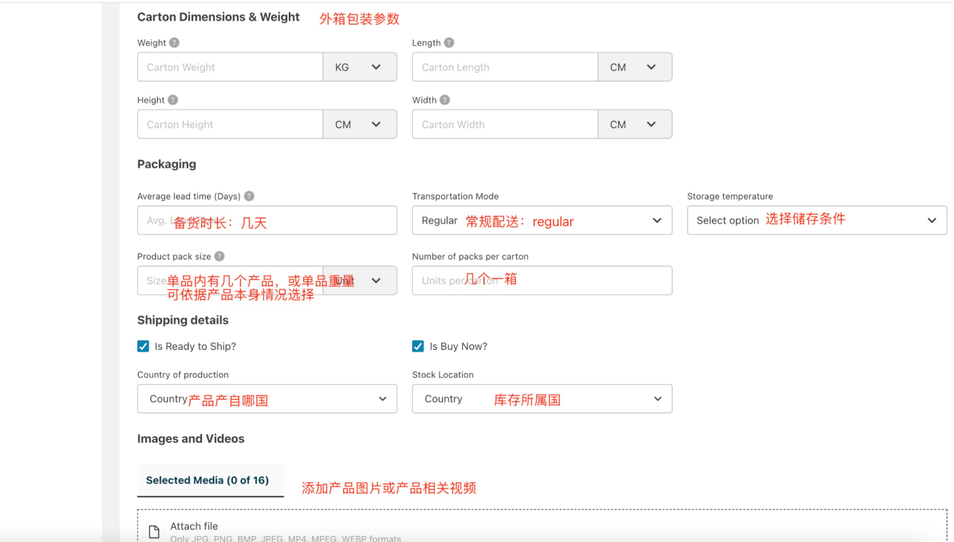Open the Width help tooltip icon
This screenshot has height=542, width=954.
(446, 99)
